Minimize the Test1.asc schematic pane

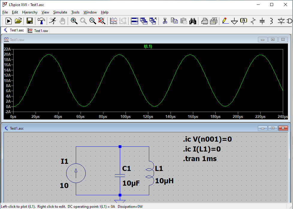pyautogui.click(x=262, y=128)
